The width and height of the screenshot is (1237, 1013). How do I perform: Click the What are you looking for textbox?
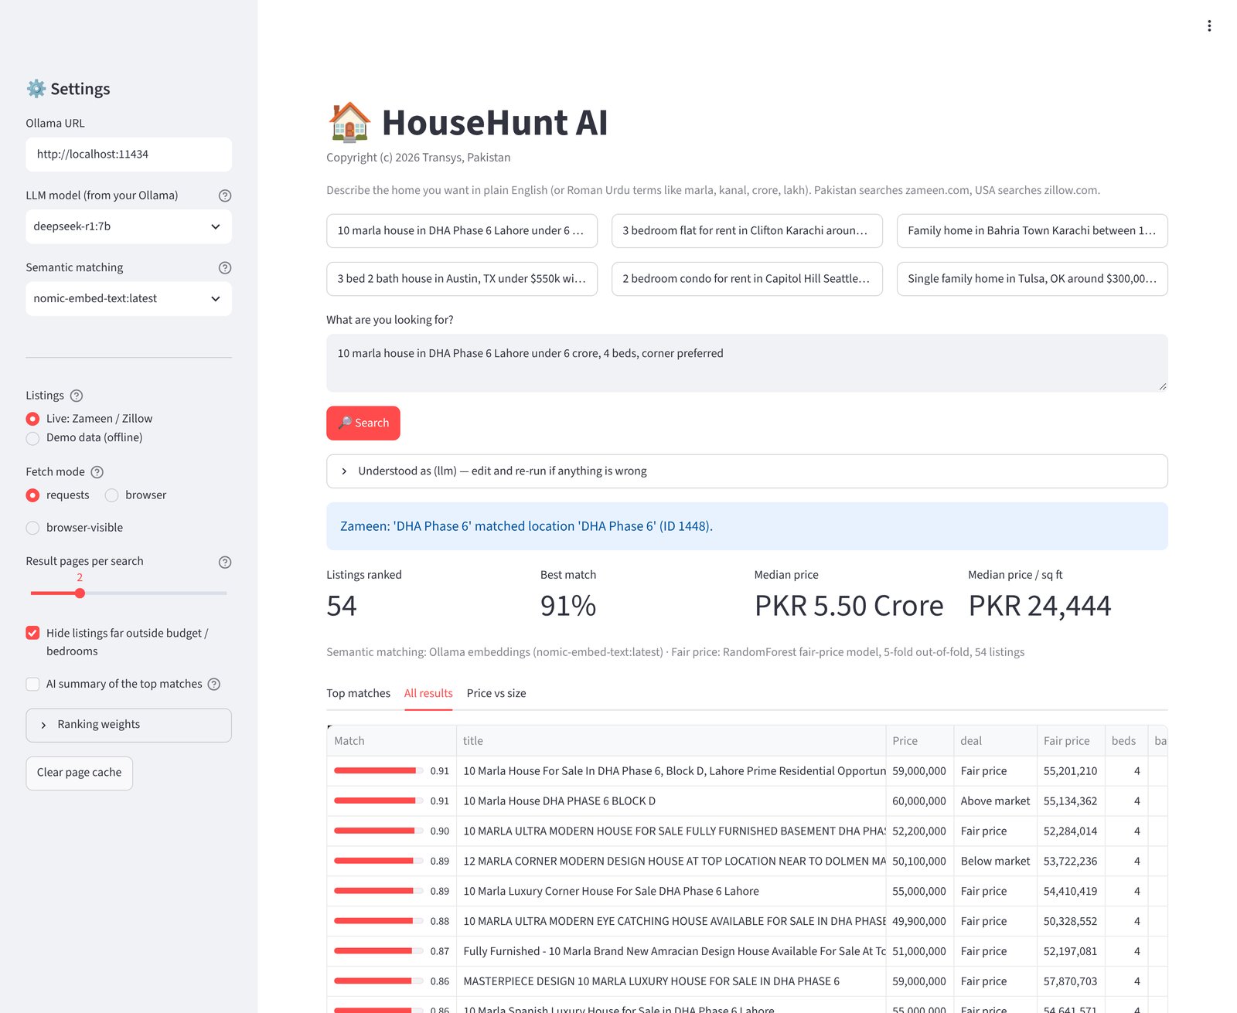(747, 363)
